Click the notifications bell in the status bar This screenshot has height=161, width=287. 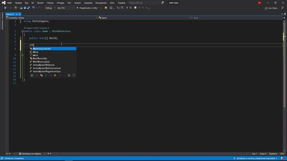tap(283, 158)
